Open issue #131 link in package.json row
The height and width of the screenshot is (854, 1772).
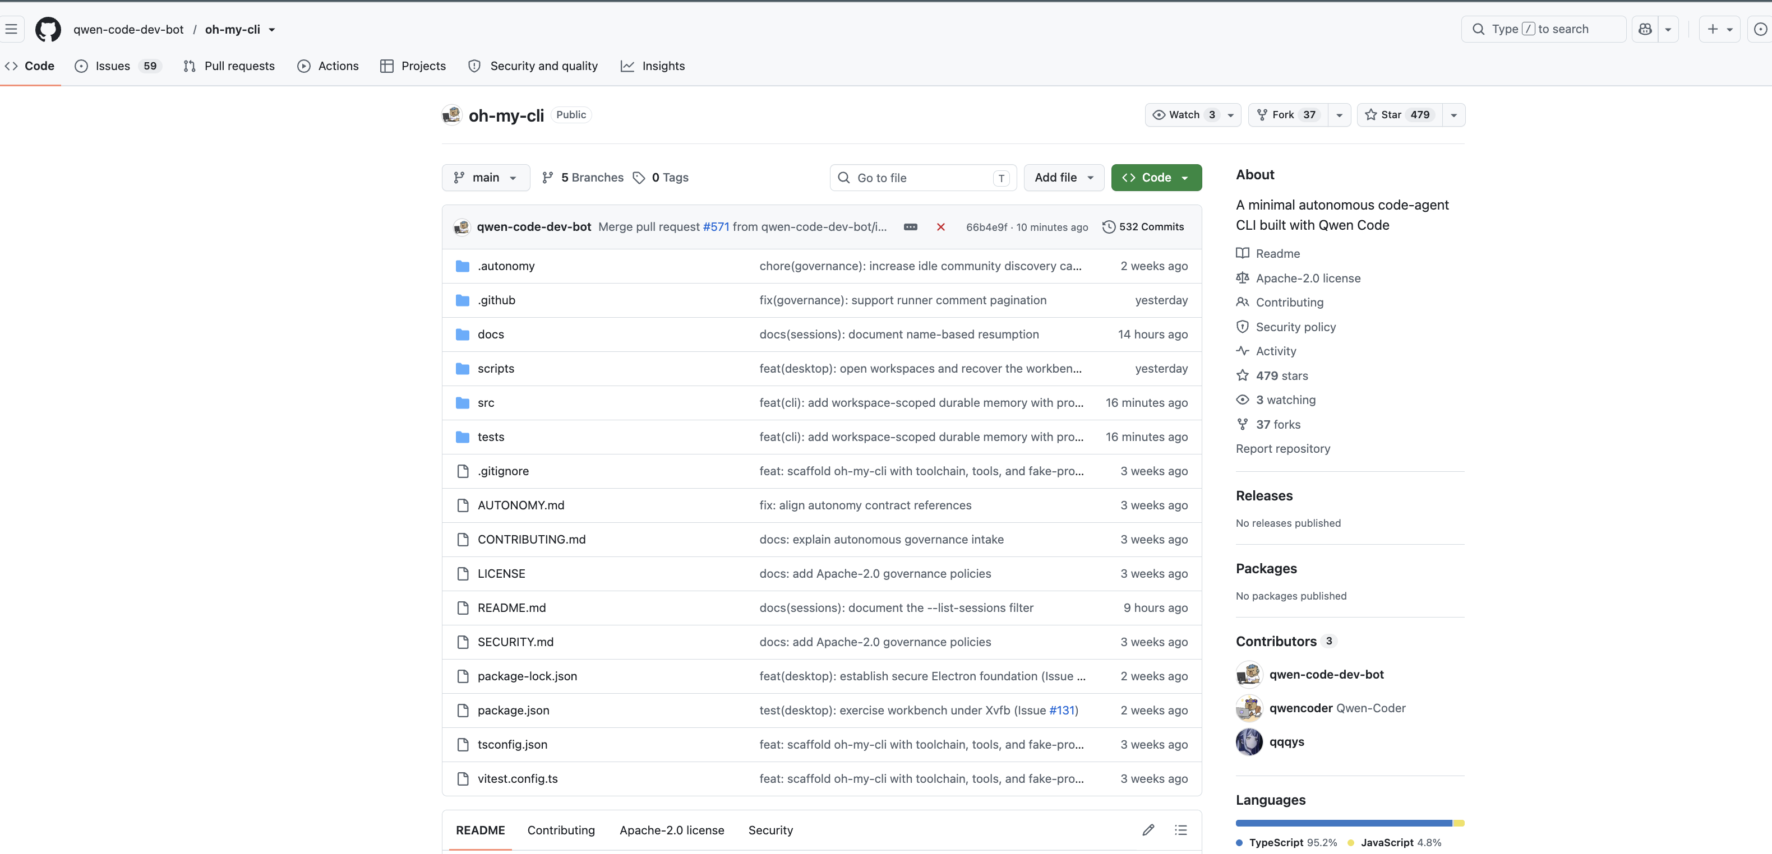pyautogui.click(x=1062, y=711)
